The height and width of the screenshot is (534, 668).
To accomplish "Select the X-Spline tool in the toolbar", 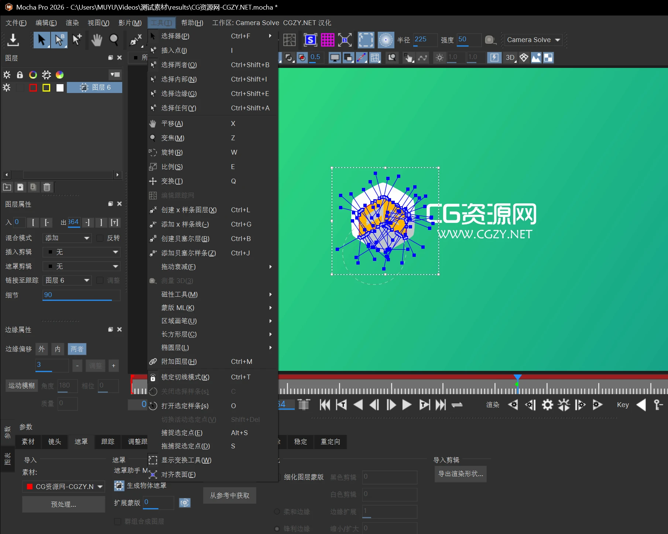I will coord(136,40).
